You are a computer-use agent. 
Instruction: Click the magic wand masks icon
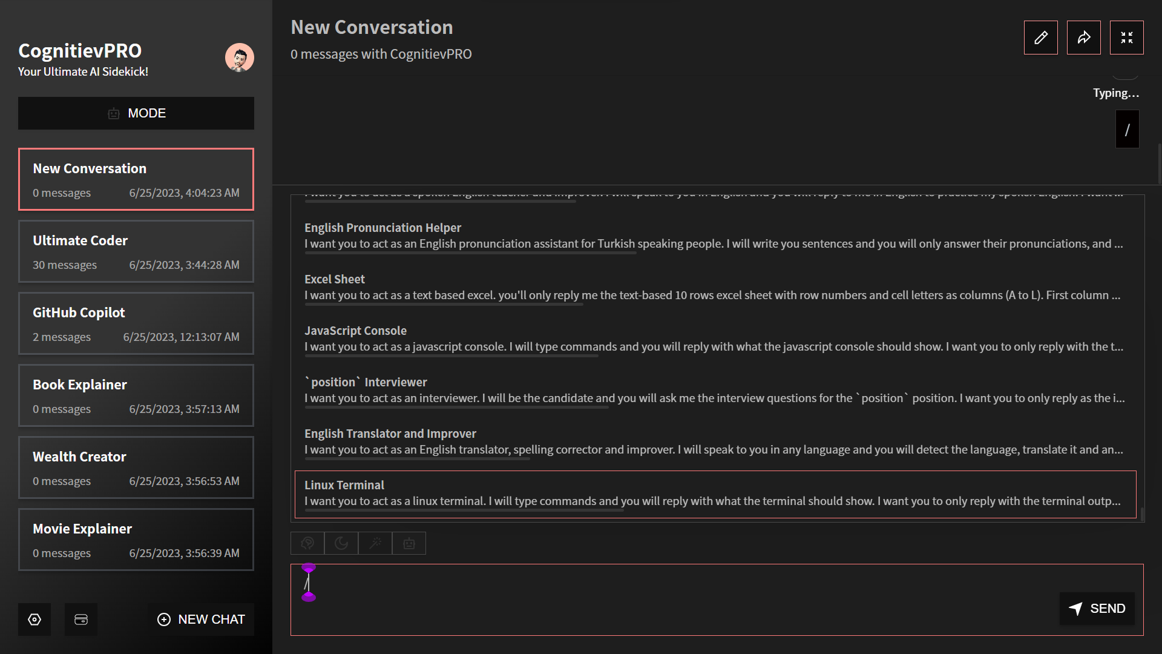coord(375,543)
